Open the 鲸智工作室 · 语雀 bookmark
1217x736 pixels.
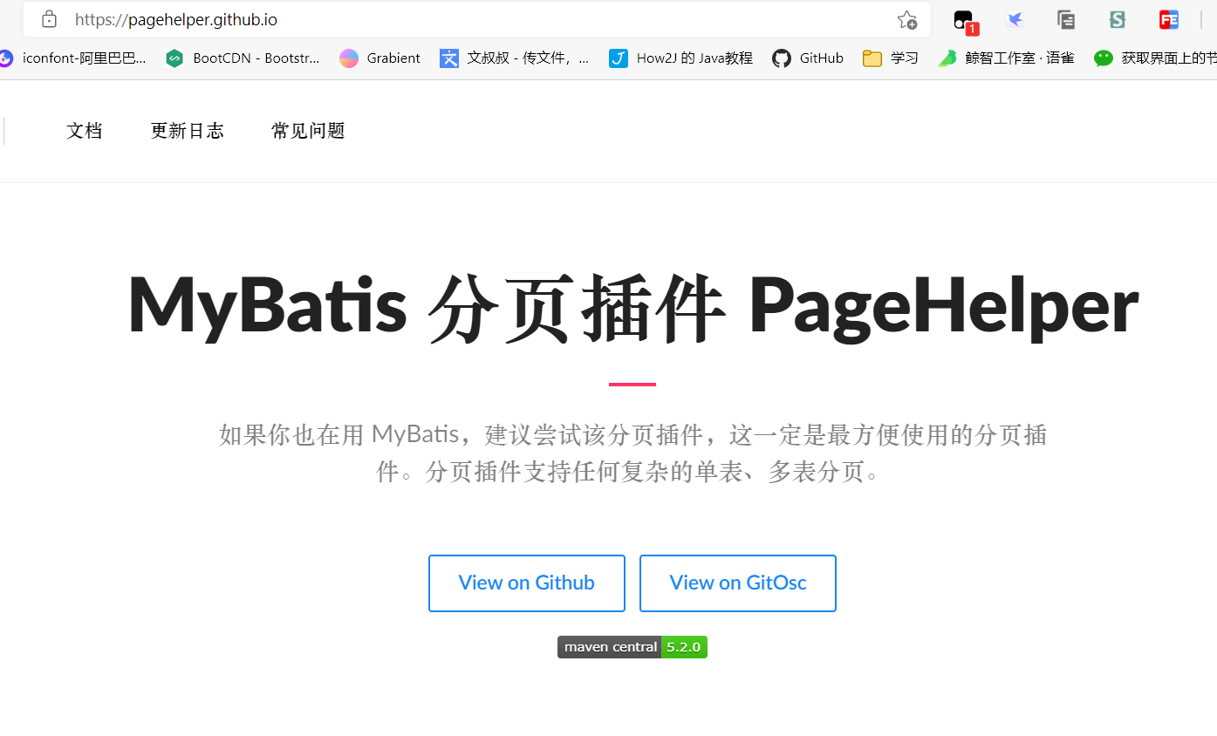tap(1006, 58)
